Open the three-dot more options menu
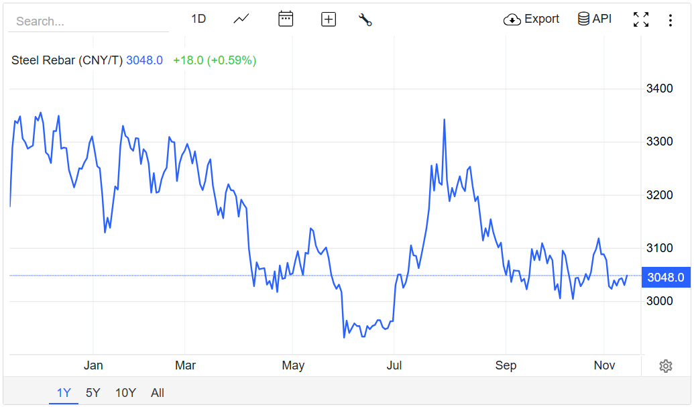The image size is (694, 407). 670,20
